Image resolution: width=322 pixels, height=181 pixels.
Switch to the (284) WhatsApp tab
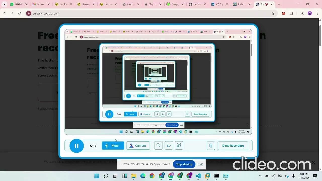pyautogui.click(x=18, y=4)
